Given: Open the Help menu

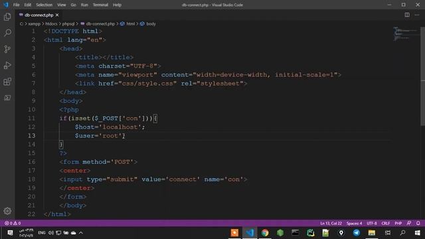Looking at the screenshot, I should 117,5.
